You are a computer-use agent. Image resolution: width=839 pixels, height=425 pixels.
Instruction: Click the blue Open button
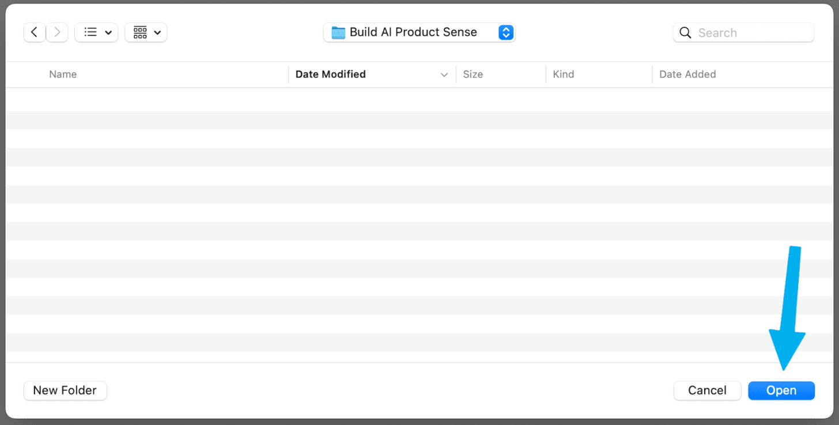click(781, 390)
